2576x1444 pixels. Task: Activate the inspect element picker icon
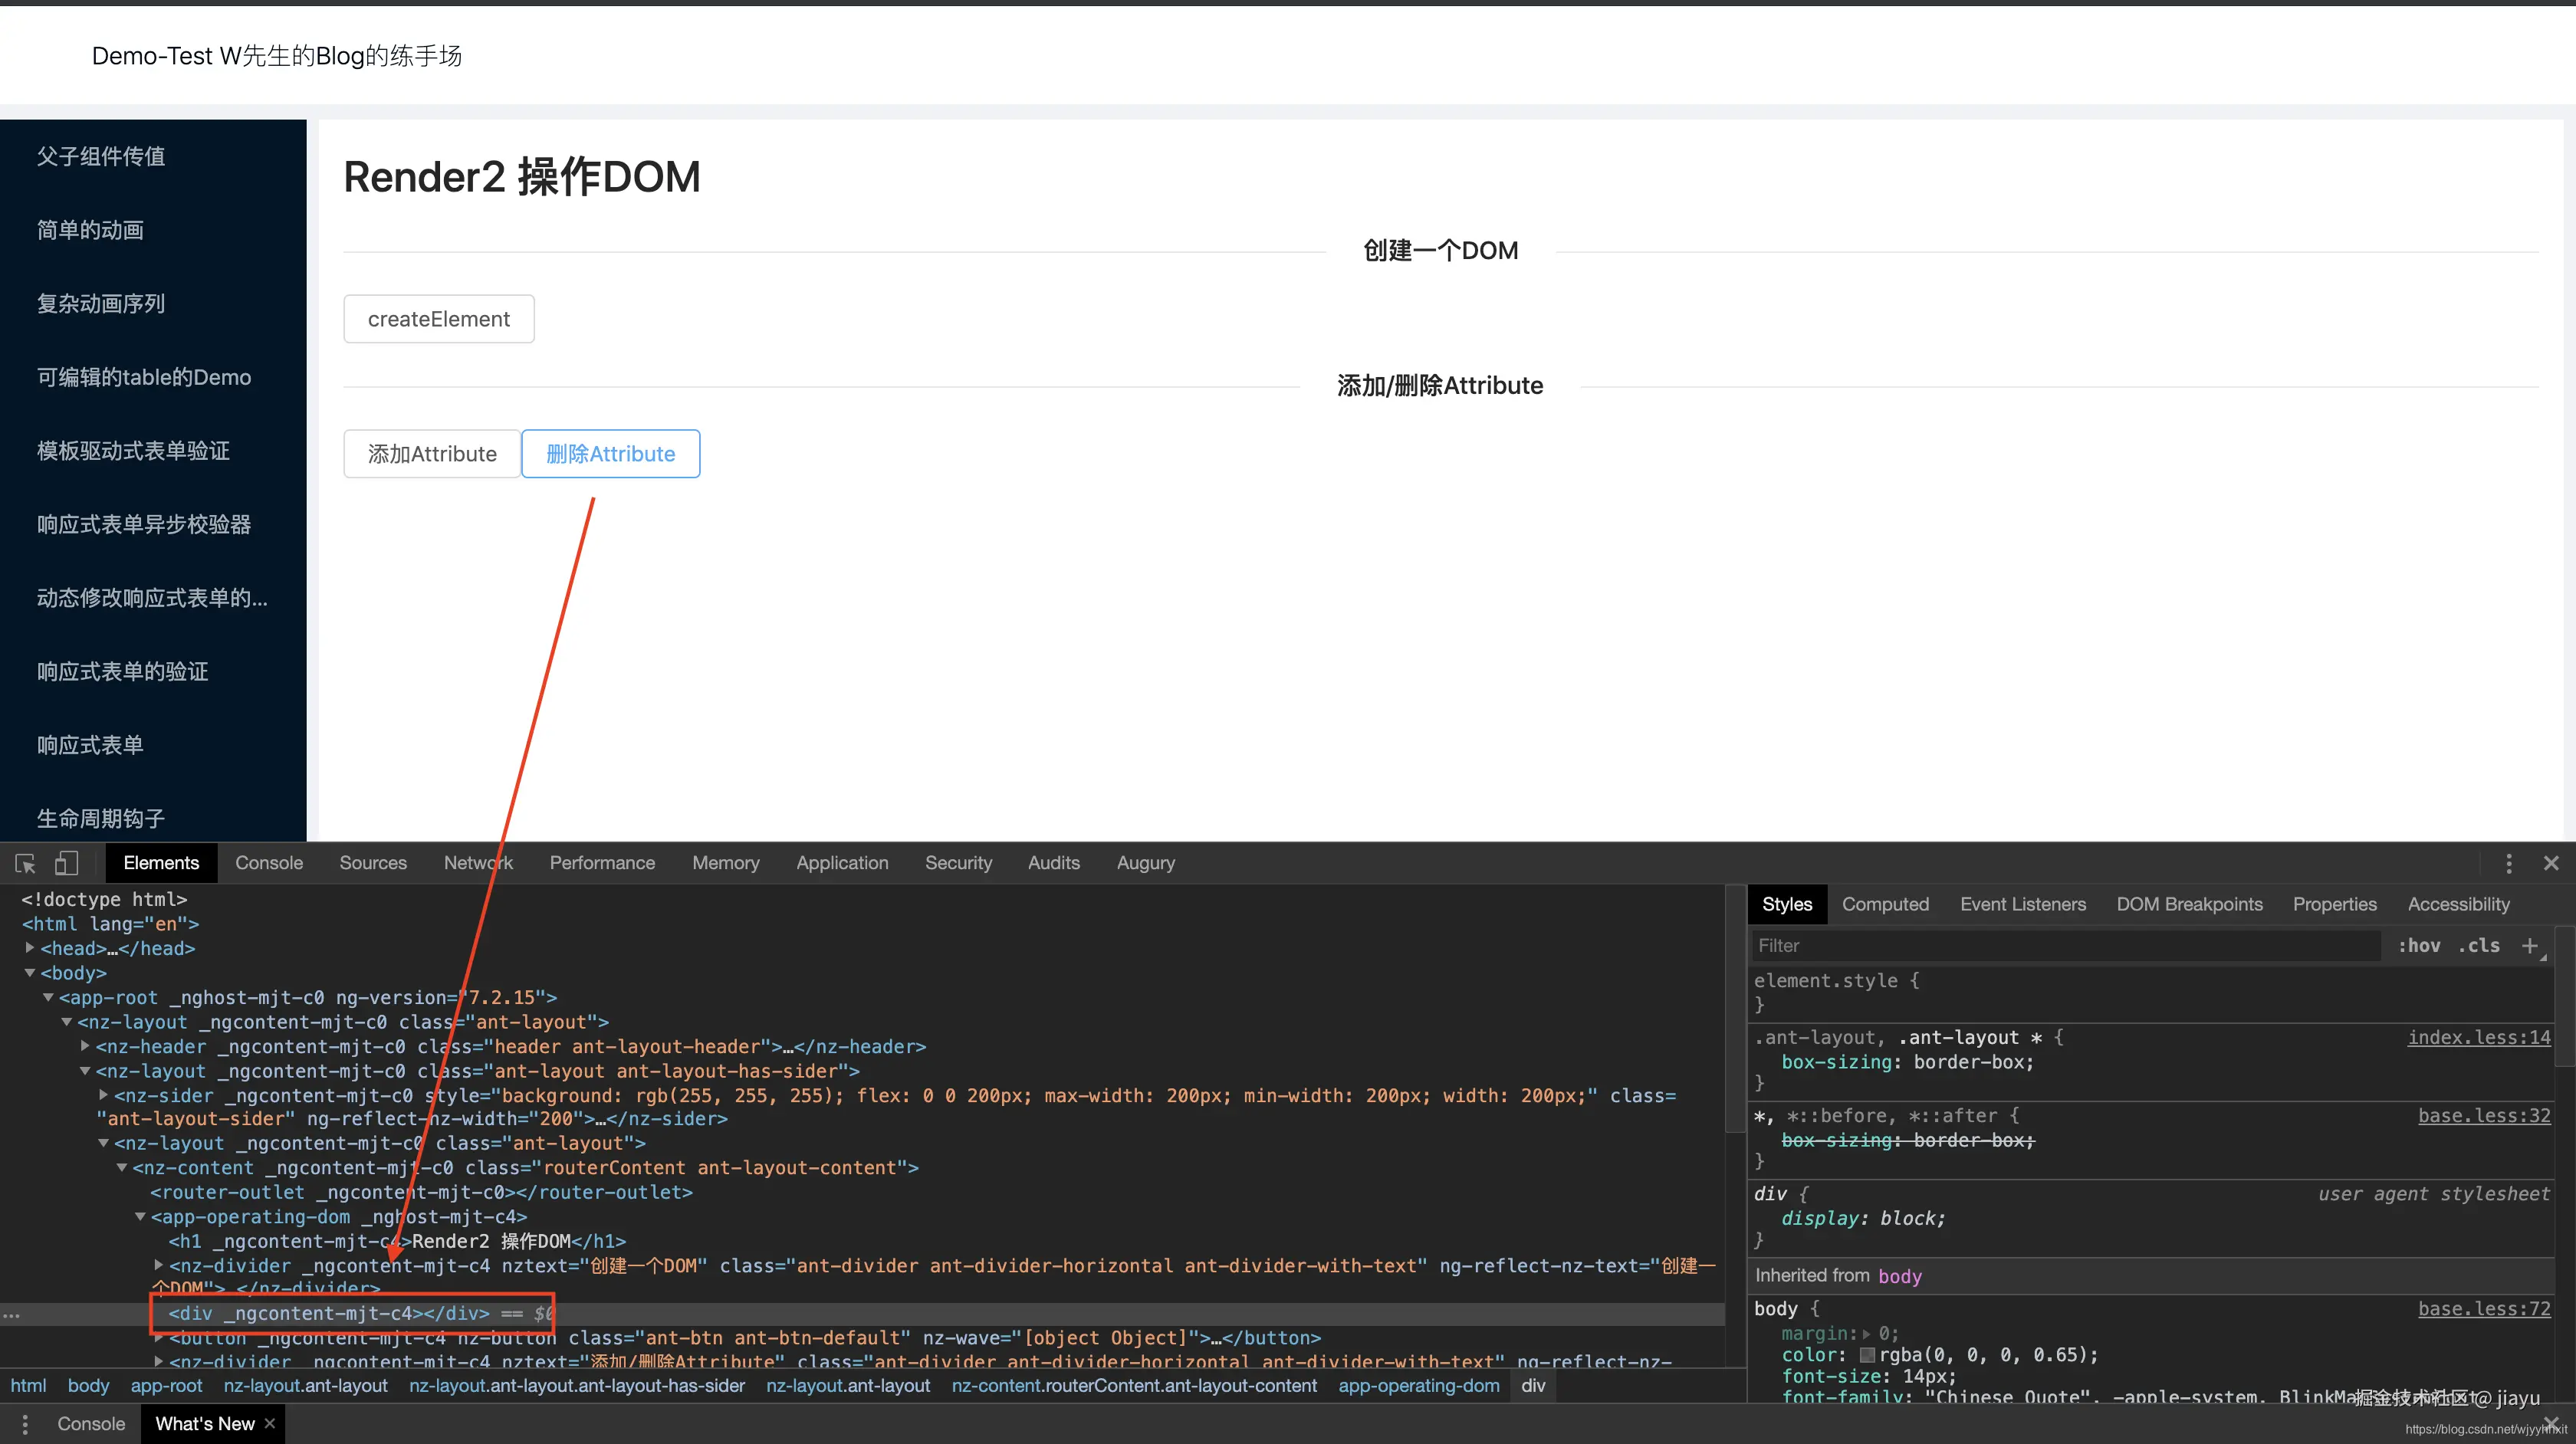coord(25,863)
